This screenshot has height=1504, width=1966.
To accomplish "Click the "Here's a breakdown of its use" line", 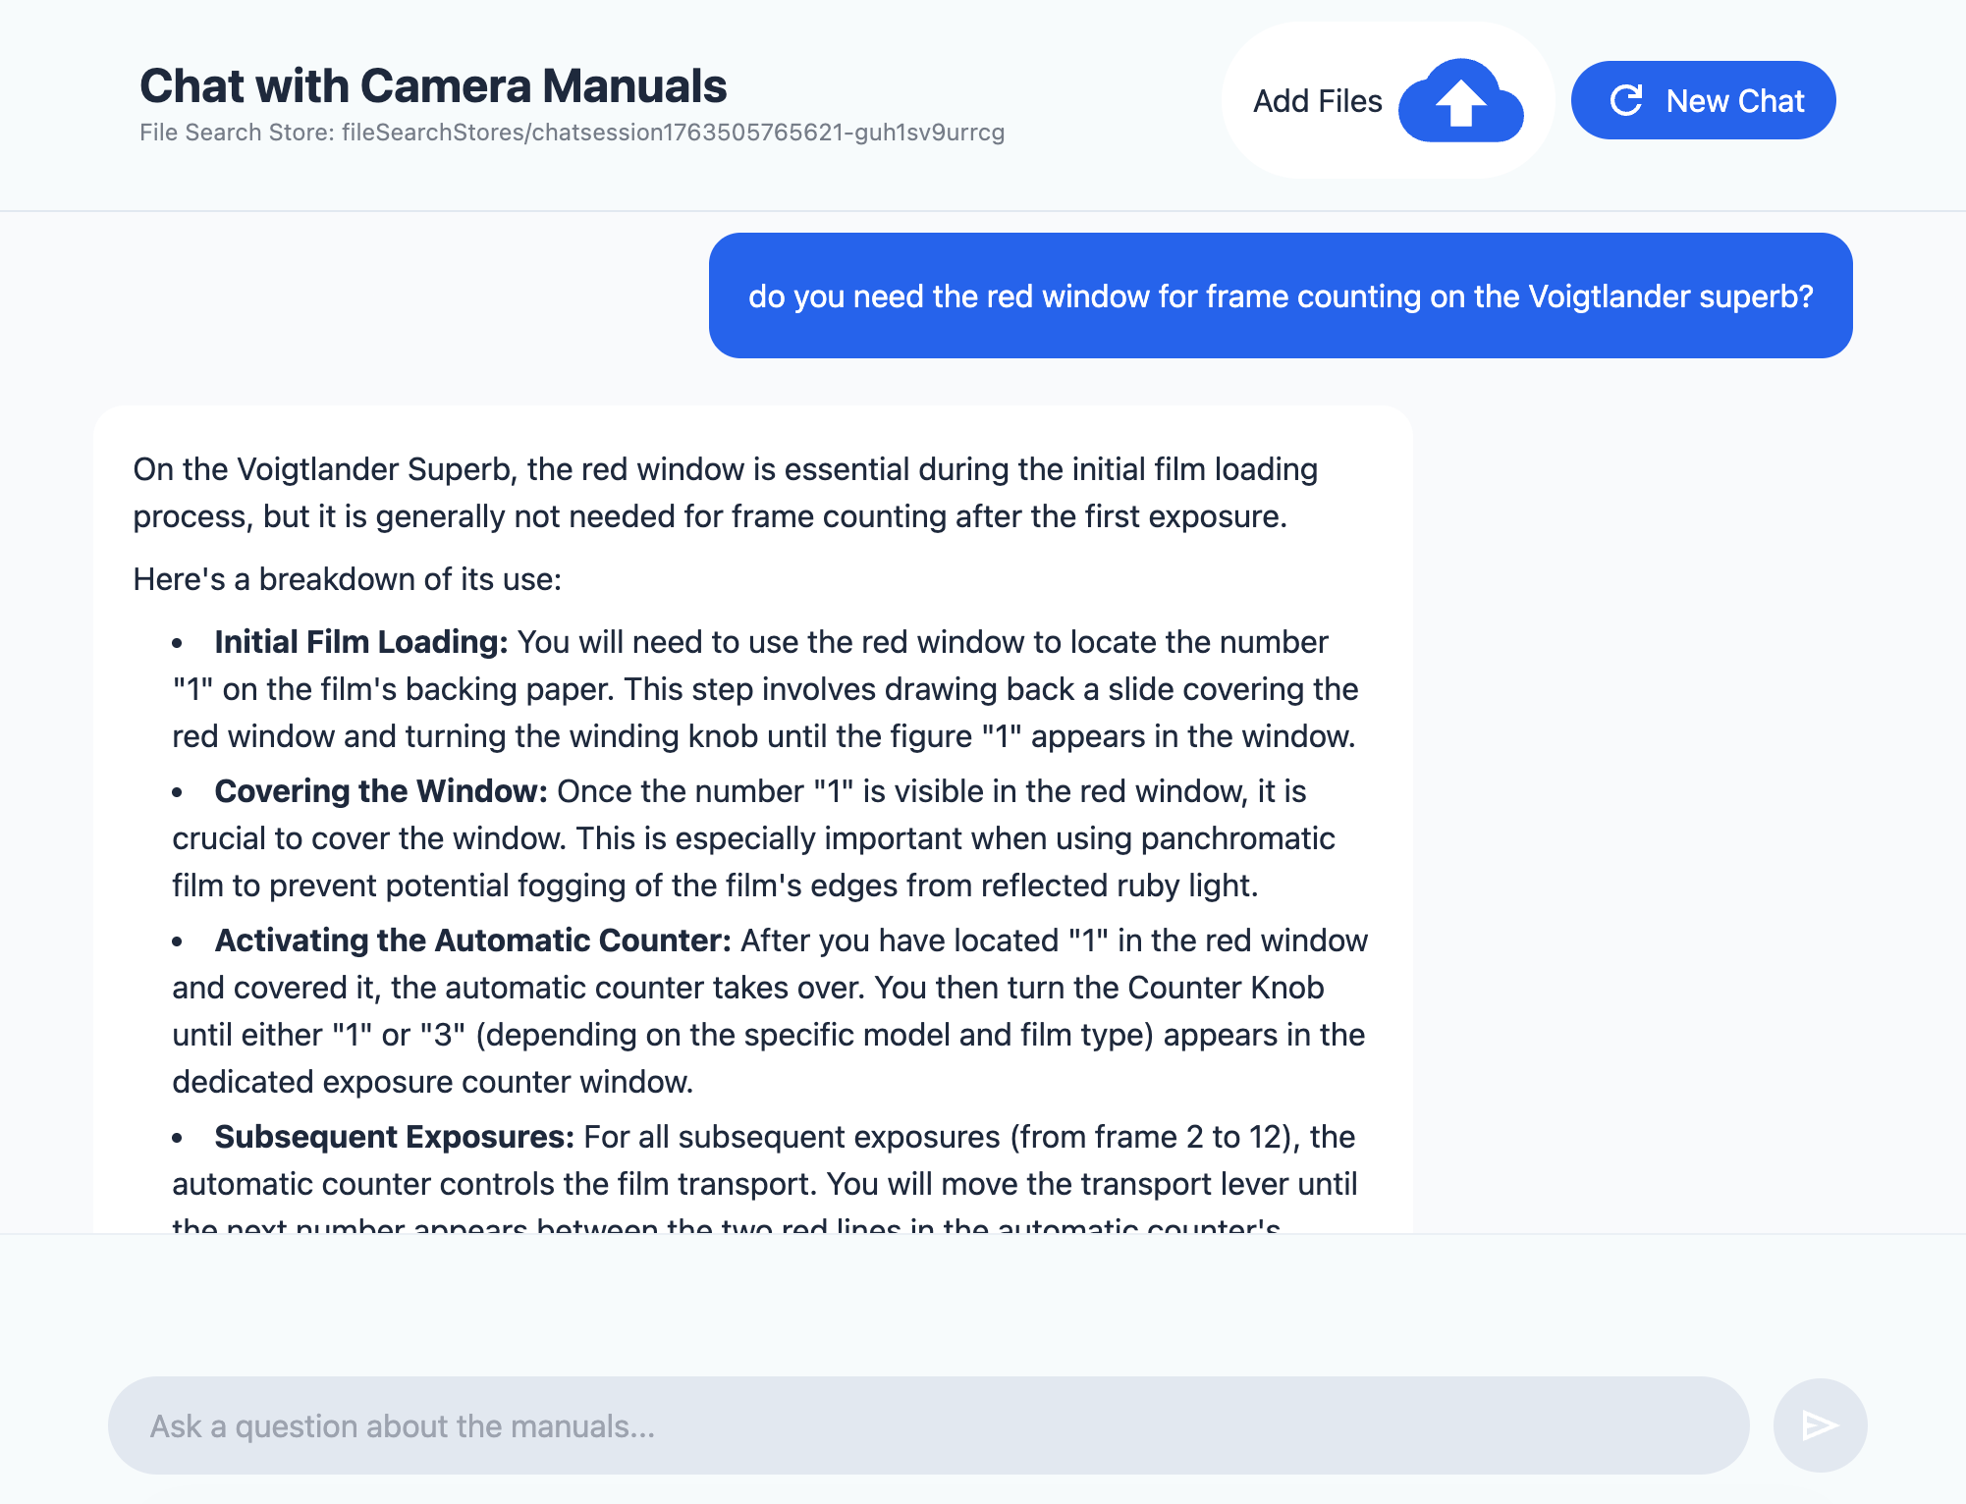I will (x=347, y=579).
